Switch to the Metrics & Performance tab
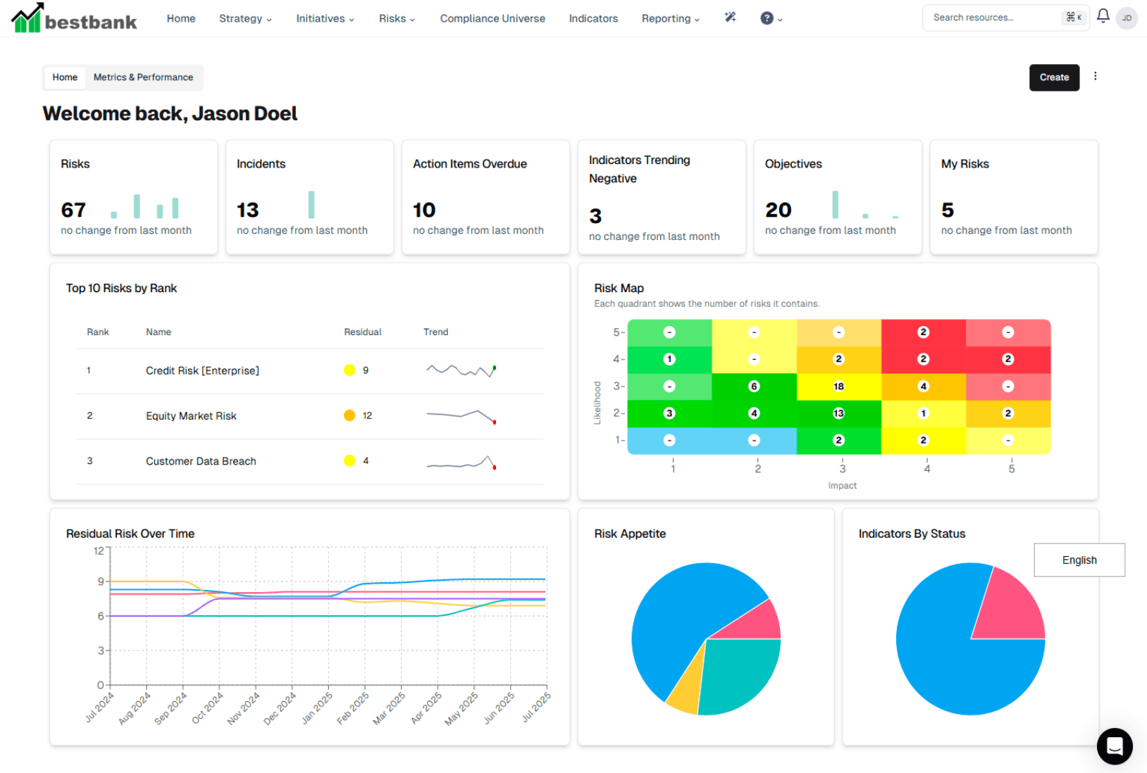 [143, 77]
